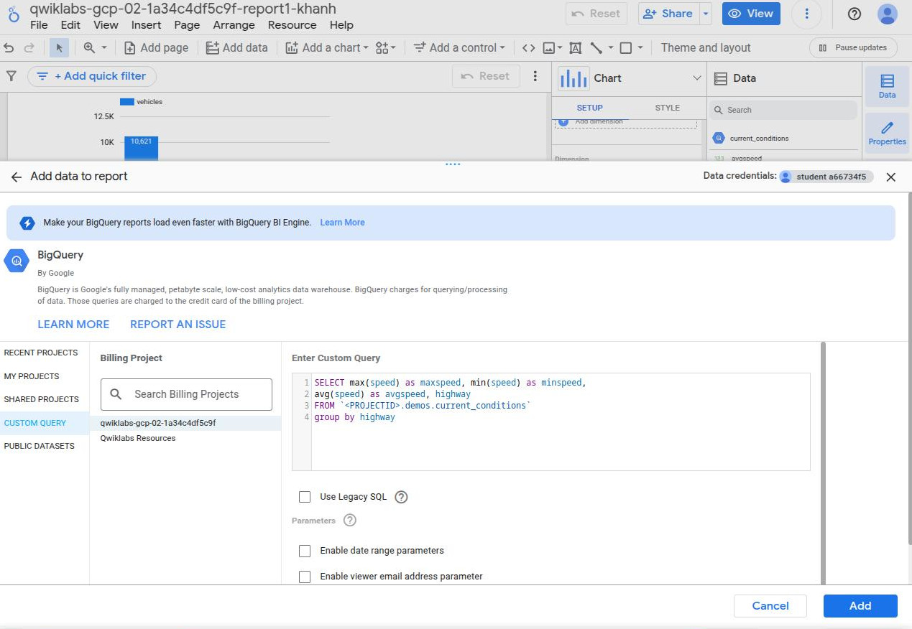This screenshot has height=629, width=912.
Task: Click the chart type bar icon
Action: [x=574, y=78]
